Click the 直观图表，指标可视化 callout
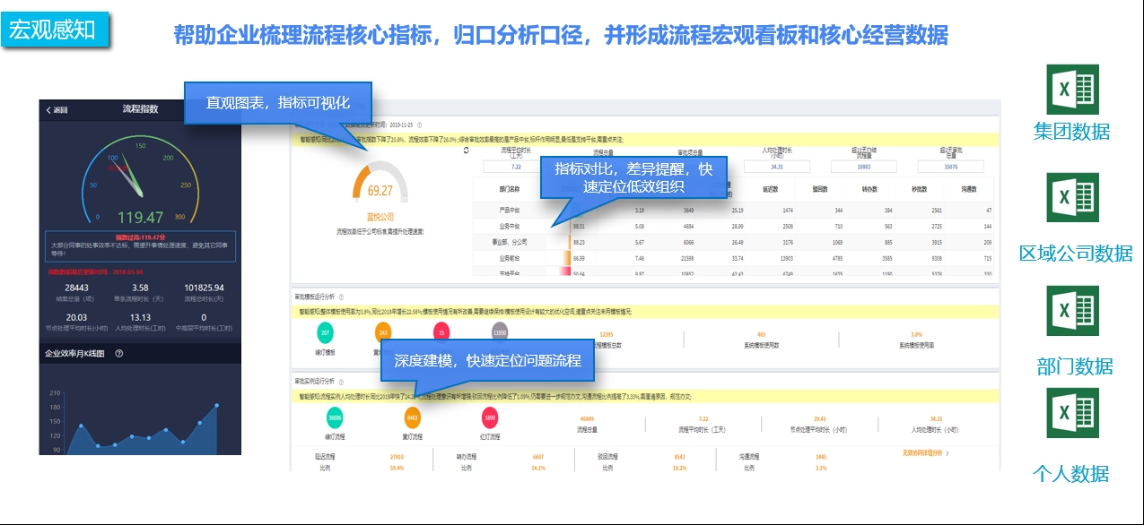 [x=277, y=103]
